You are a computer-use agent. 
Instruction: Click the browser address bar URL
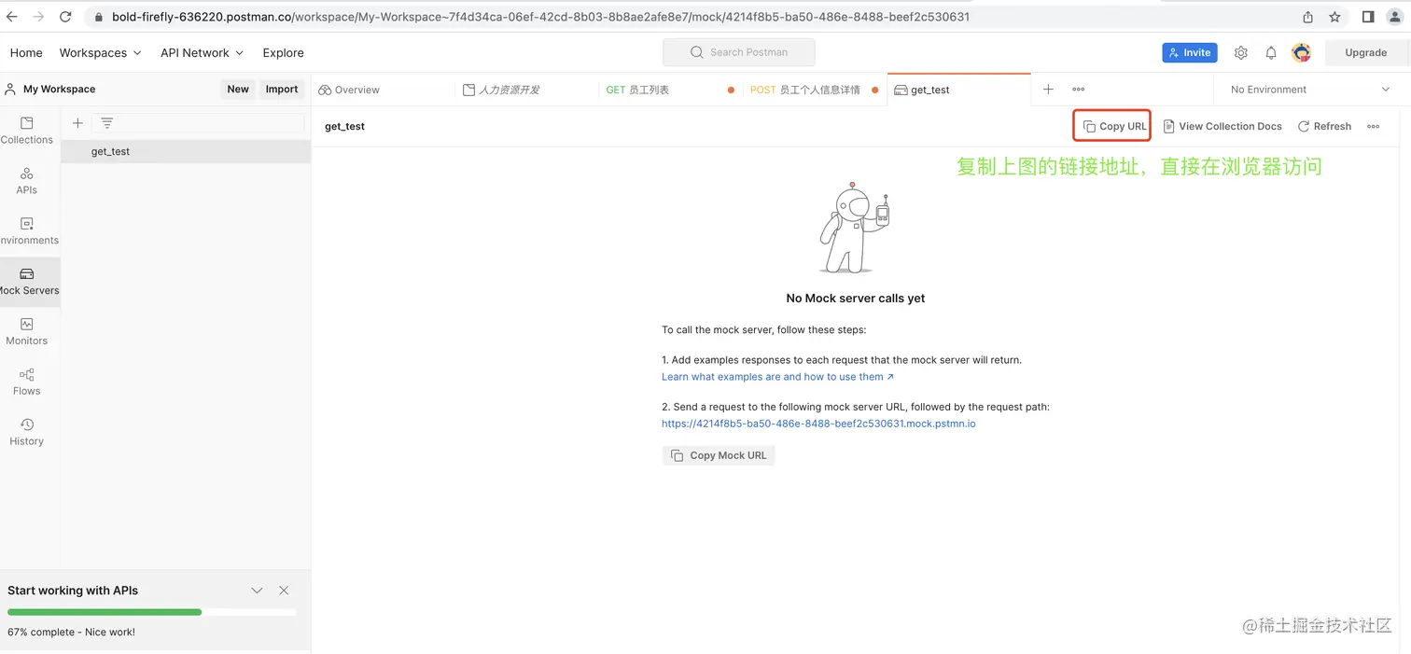point(540,17)
